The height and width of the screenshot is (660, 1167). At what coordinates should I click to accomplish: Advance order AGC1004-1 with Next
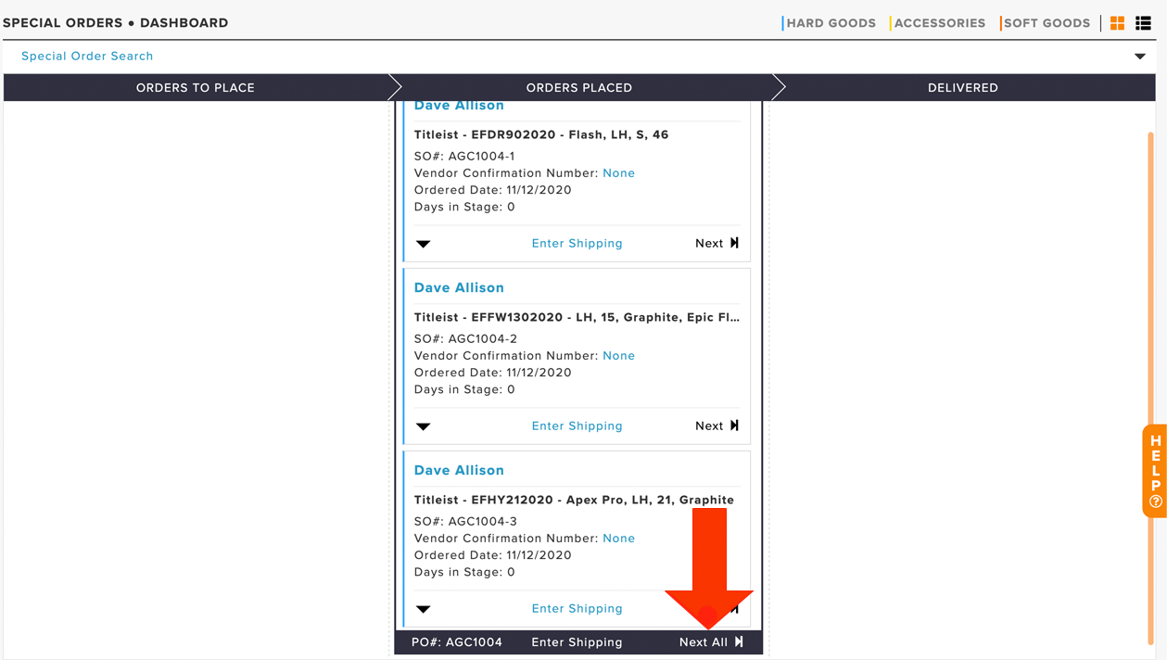tap(717, 243)
